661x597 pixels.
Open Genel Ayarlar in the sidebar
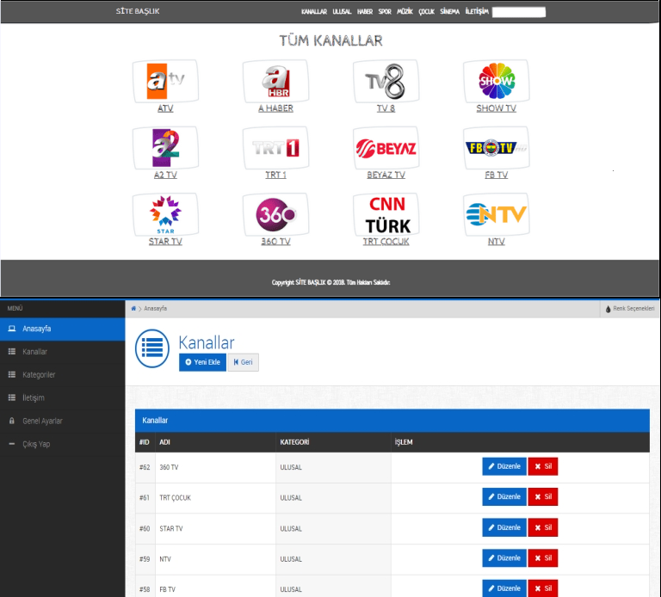tap(62, 422)
